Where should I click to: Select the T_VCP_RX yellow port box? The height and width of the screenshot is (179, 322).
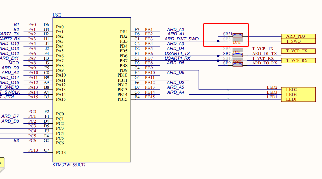click(298, 61)
